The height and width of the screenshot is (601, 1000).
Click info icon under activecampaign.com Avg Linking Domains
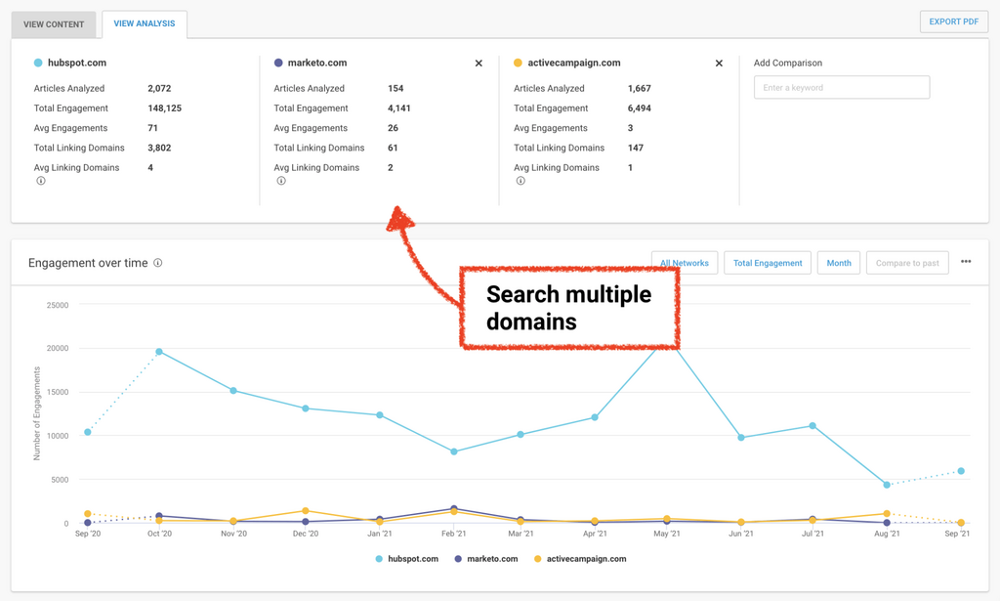[521, 181]
